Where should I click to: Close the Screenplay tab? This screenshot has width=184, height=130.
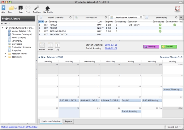[176, 17]
